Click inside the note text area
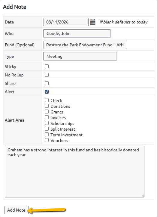 pos(74,172)
